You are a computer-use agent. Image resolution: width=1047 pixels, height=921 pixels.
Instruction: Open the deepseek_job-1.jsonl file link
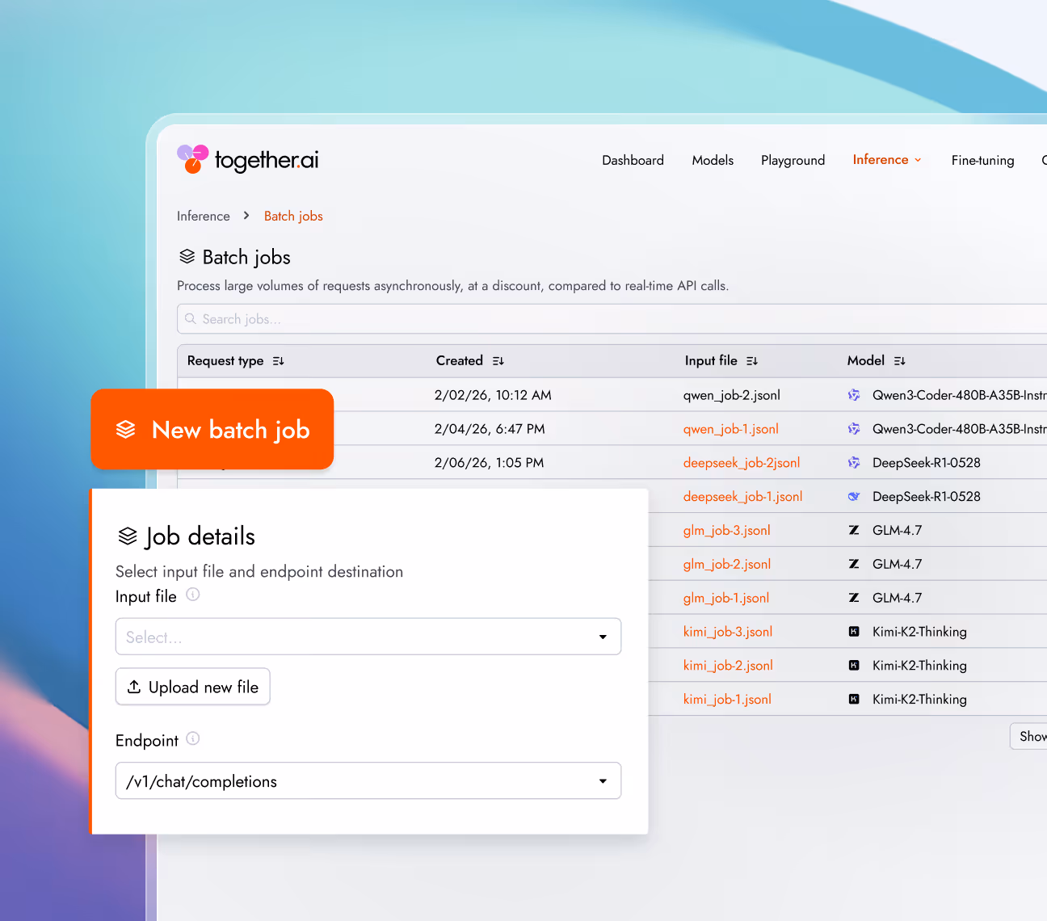[743, 497]
